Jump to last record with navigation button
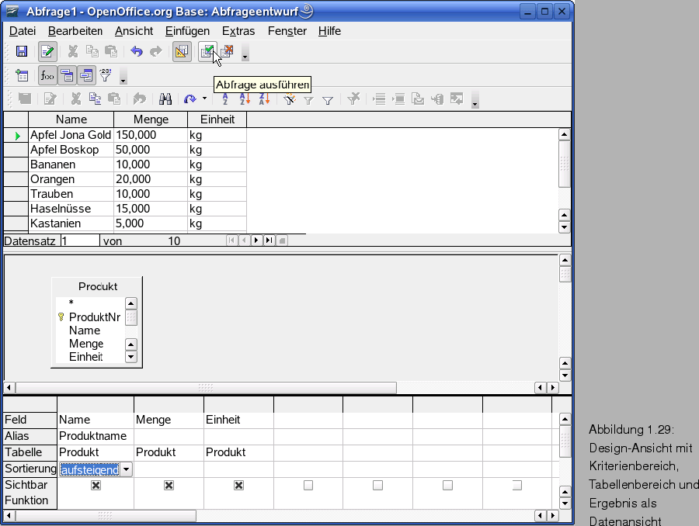The image size is (699, 526). point(267,241)
